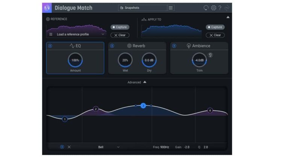Open the help question mark

220,8
